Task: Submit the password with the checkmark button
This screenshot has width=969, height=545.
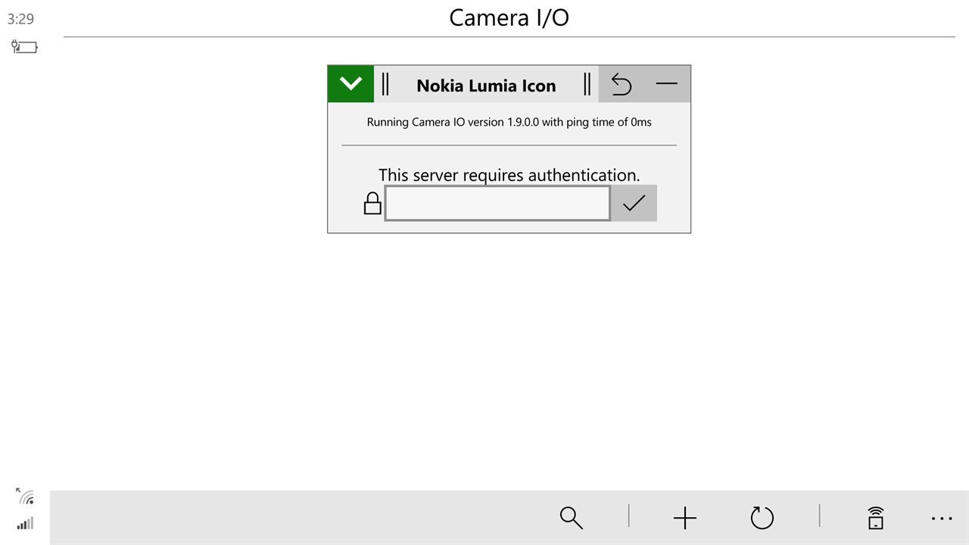Action: coord(634,203)
